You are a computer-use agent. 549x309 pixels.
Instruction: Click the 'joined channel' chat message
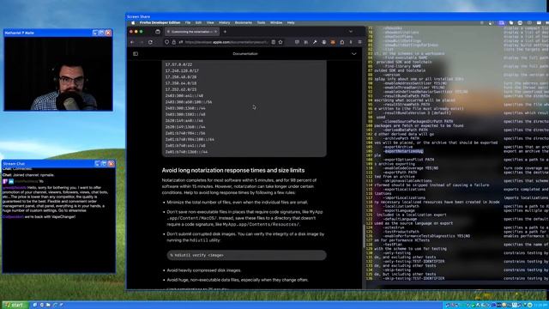[x=28, y=175]
